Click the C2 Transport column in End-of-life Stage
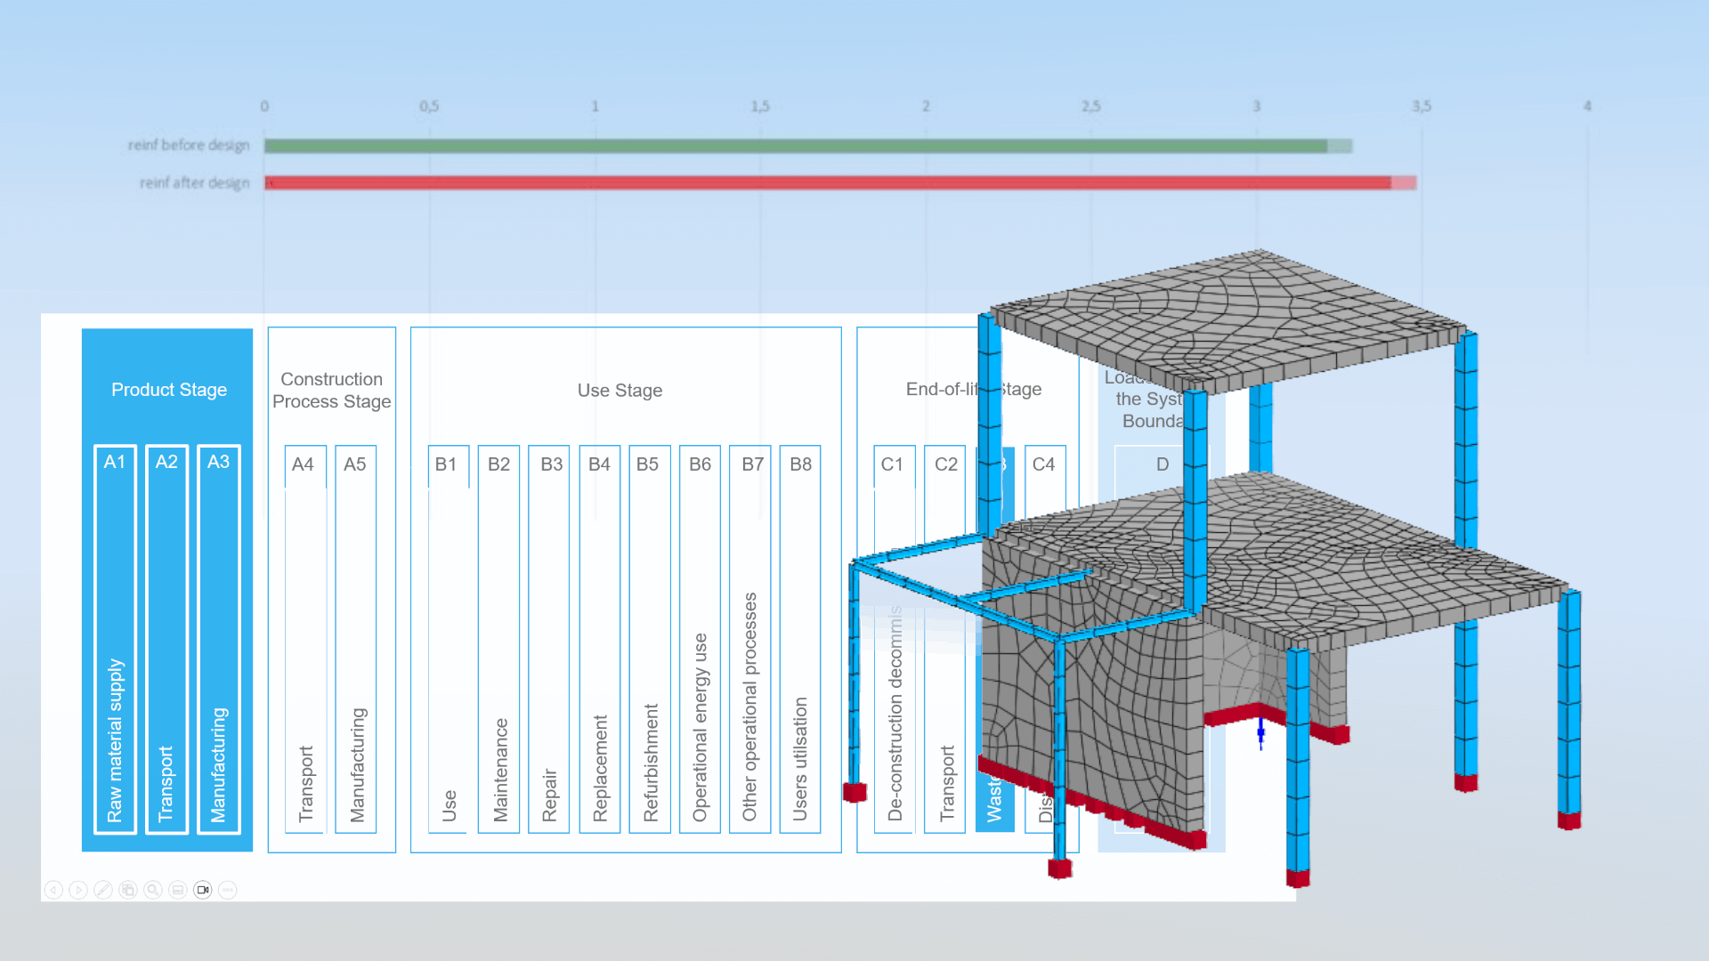The image size is (1709, 961). coord(944,641)
